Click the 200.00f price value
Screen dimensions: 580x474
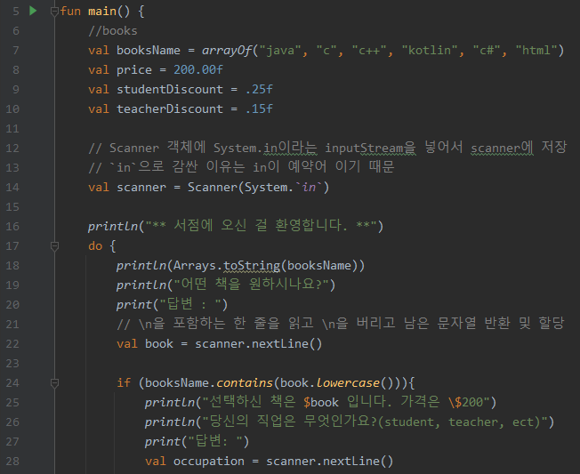198,70
